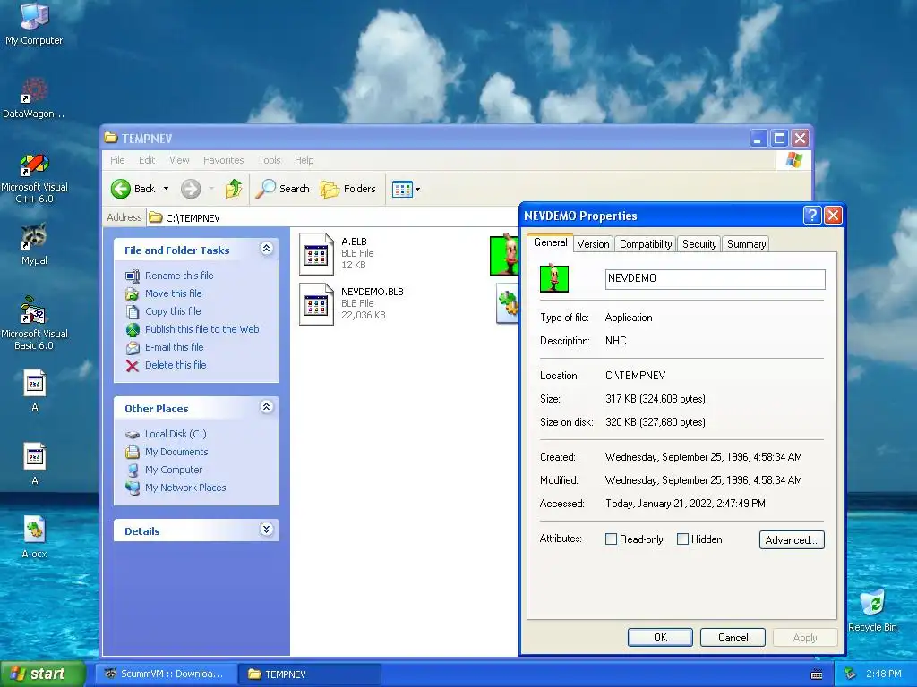Image resolution: width=917 pixels, height=687 pixels.
Task: Open Edit menu in TEMPNEV window
Action: (147, 160)
